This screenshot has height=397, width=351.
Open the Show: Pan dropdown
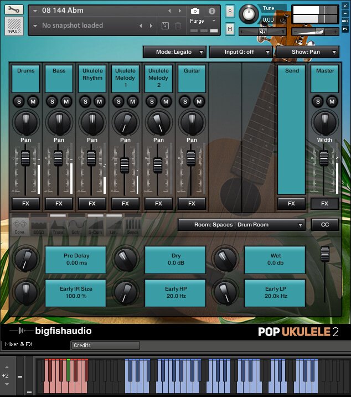pyautogui.click(x=307, y=52)
